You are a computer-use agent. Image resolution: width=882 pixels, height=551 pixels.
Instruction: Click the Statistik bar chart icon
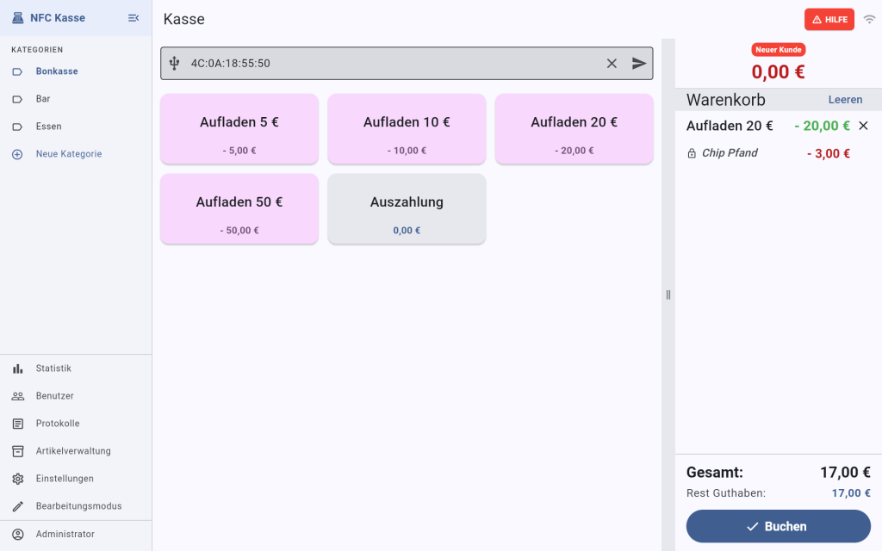pyautogui.click(x=17, y=368)
